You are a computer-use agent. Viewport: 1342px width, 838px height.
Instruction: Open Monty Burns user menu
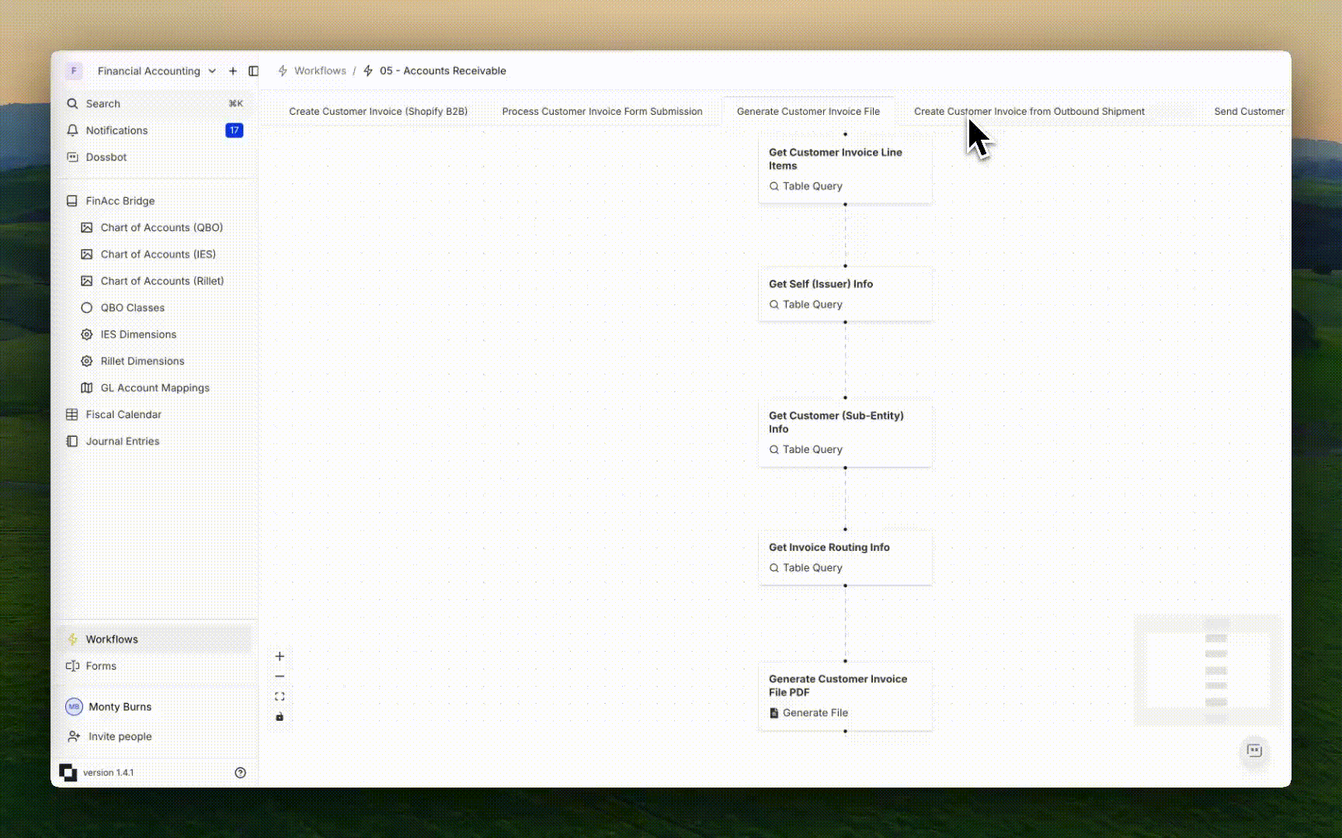[120, 707]
